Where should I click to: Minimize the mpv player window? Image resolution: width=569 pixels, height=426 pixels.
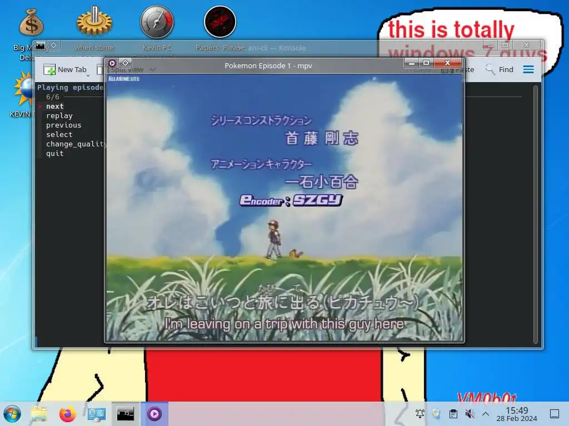(x=412, y=63)
